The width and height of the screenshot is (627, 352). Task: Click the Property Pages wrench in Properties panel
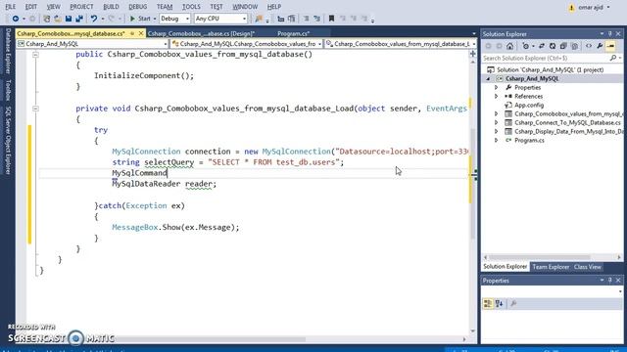(x=513, y=304)
